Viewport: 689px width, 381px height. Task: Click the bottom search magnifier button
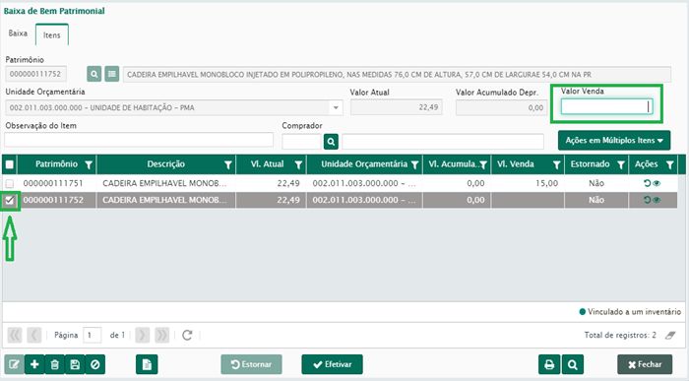(x=572, y=364)
